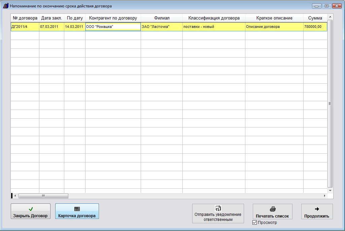Select Контрагент по договору column header
This screenshot has height=231, width=345.
point(113,18)
